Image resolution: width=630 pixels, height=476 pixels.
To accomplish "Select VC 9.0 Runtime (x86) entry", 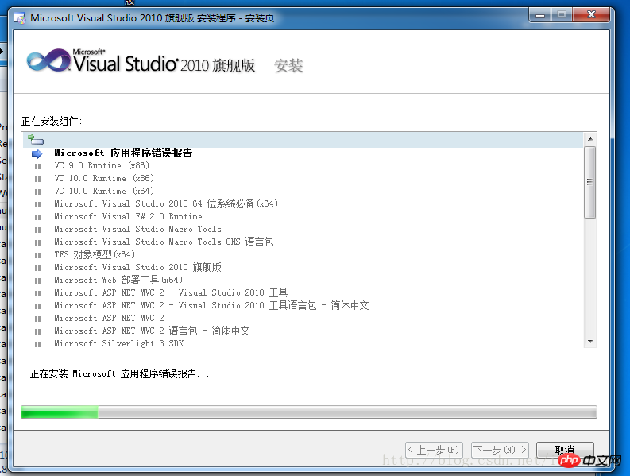I will click(x=102, y=165).
